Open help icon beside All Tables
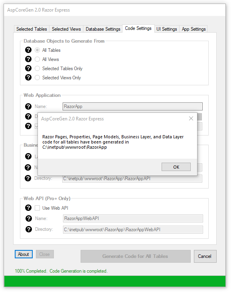 [28, 50]
